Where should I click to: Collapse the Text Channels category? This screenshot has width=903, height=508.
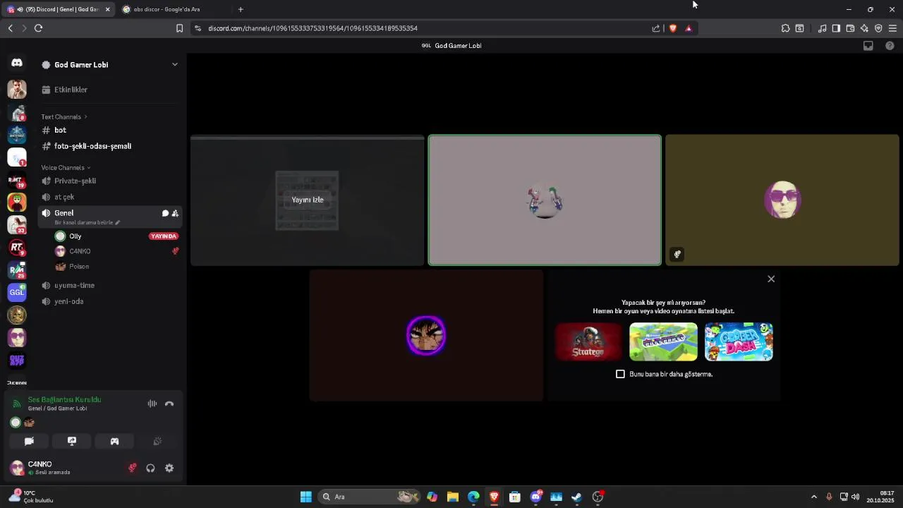pyautogui.click(x=64, y=116)
